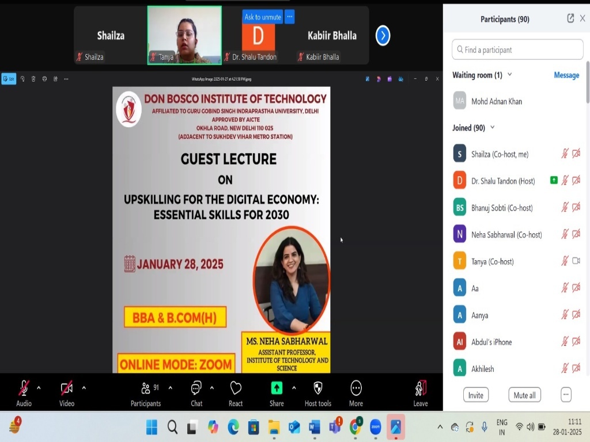Start Video camera toggle
Screen dimensions: 590x442
pyautogui.click(x=67, y=388)
